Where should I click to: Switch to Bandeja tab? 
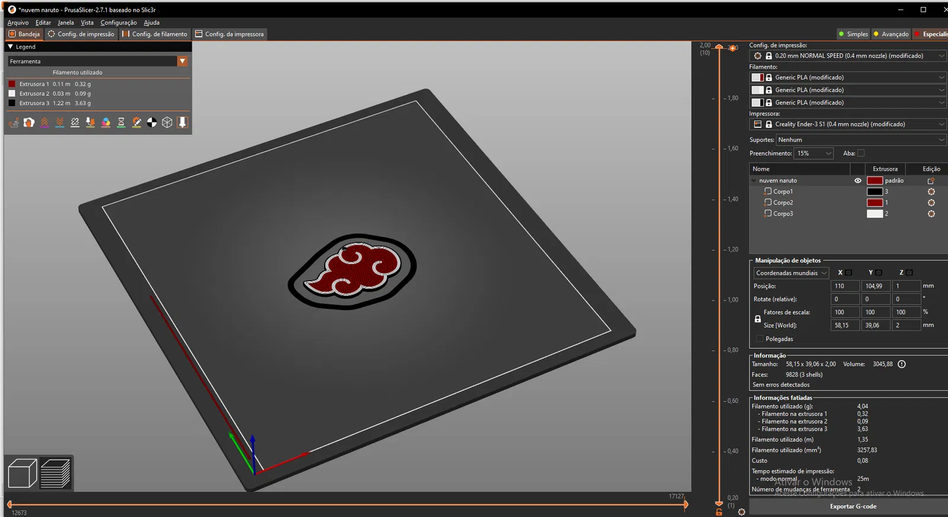coord(24,34)
